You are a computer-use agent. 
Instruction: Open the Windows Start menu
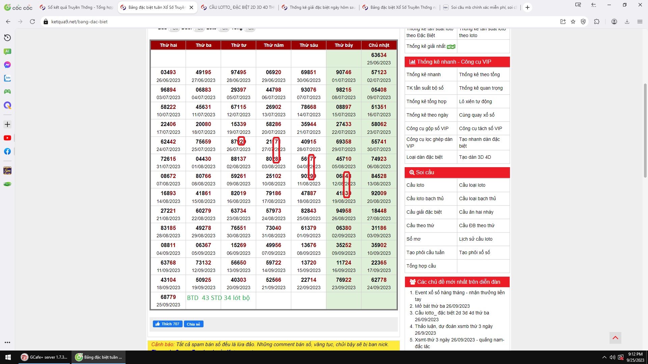point(8,357)
